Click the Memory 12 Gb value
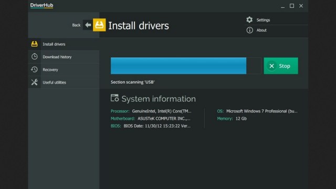Screen dimensions: 336x189 click(x=241, y=119)
